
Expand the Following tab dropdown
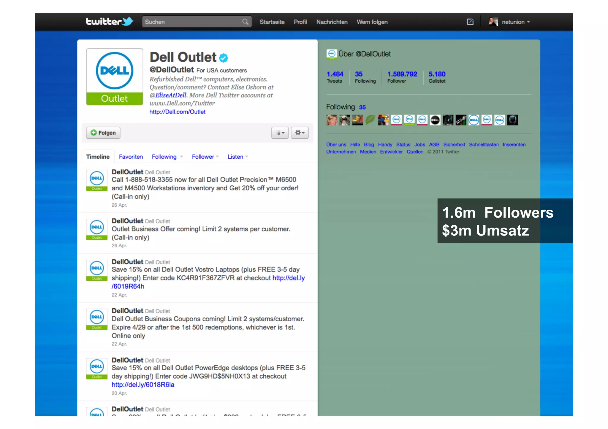pos(181,157)
